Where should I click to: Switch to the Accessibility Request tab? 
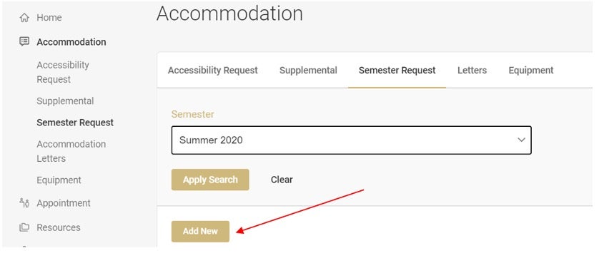[213, 71]
